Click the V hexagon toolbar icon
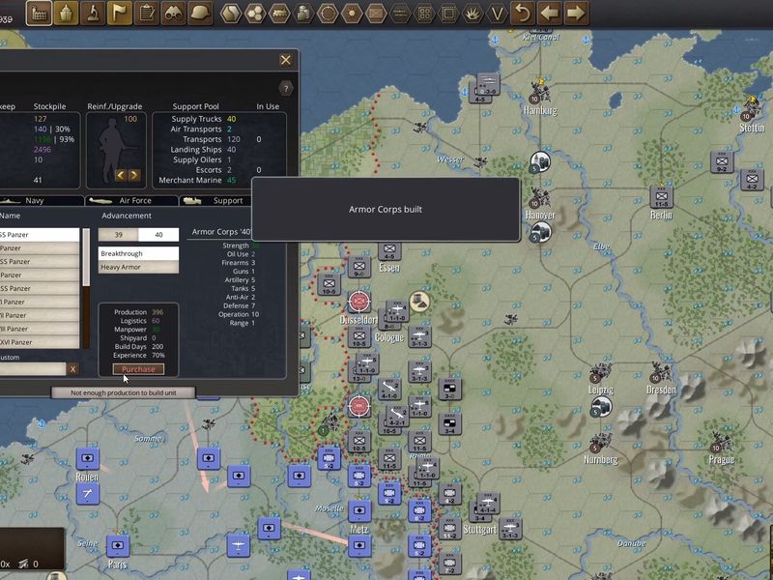773x580 pixels. pyautogui.click(x=497, y=14)
